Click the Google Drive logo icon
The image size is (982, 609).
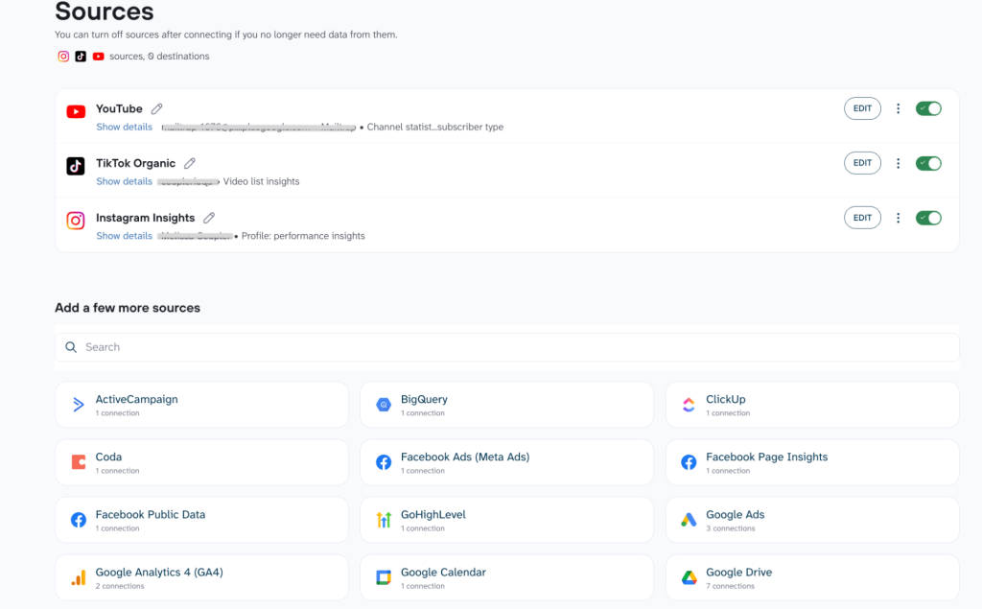pyautogui.click(x=689, y=577)
